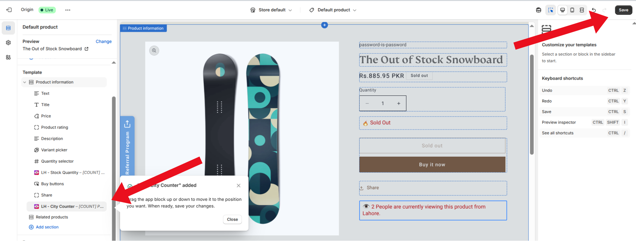Screen dimensions: 636x241
Task: Toggle the preview inspector tool
Action: pos(550,10)
